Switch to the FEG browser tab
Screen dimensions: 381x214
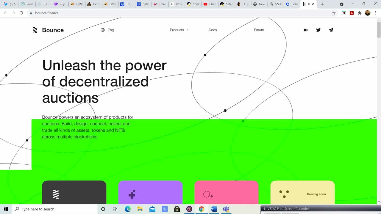243,4
